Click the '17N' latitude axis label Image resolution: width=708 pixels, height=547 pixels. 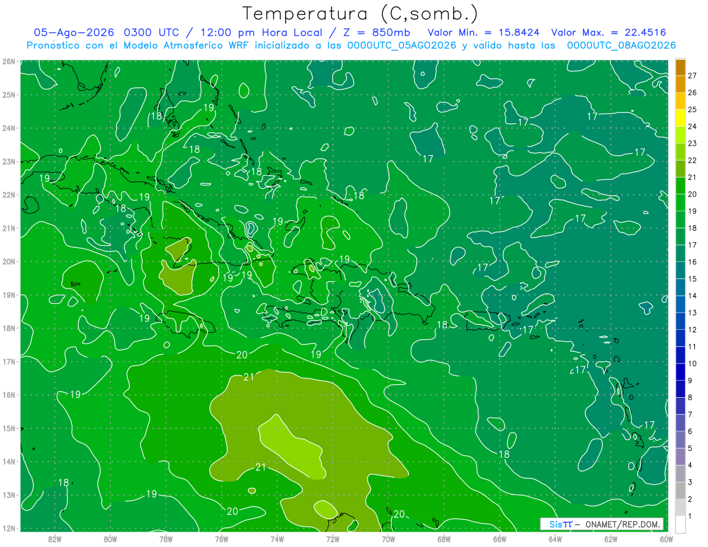(9, 362)
